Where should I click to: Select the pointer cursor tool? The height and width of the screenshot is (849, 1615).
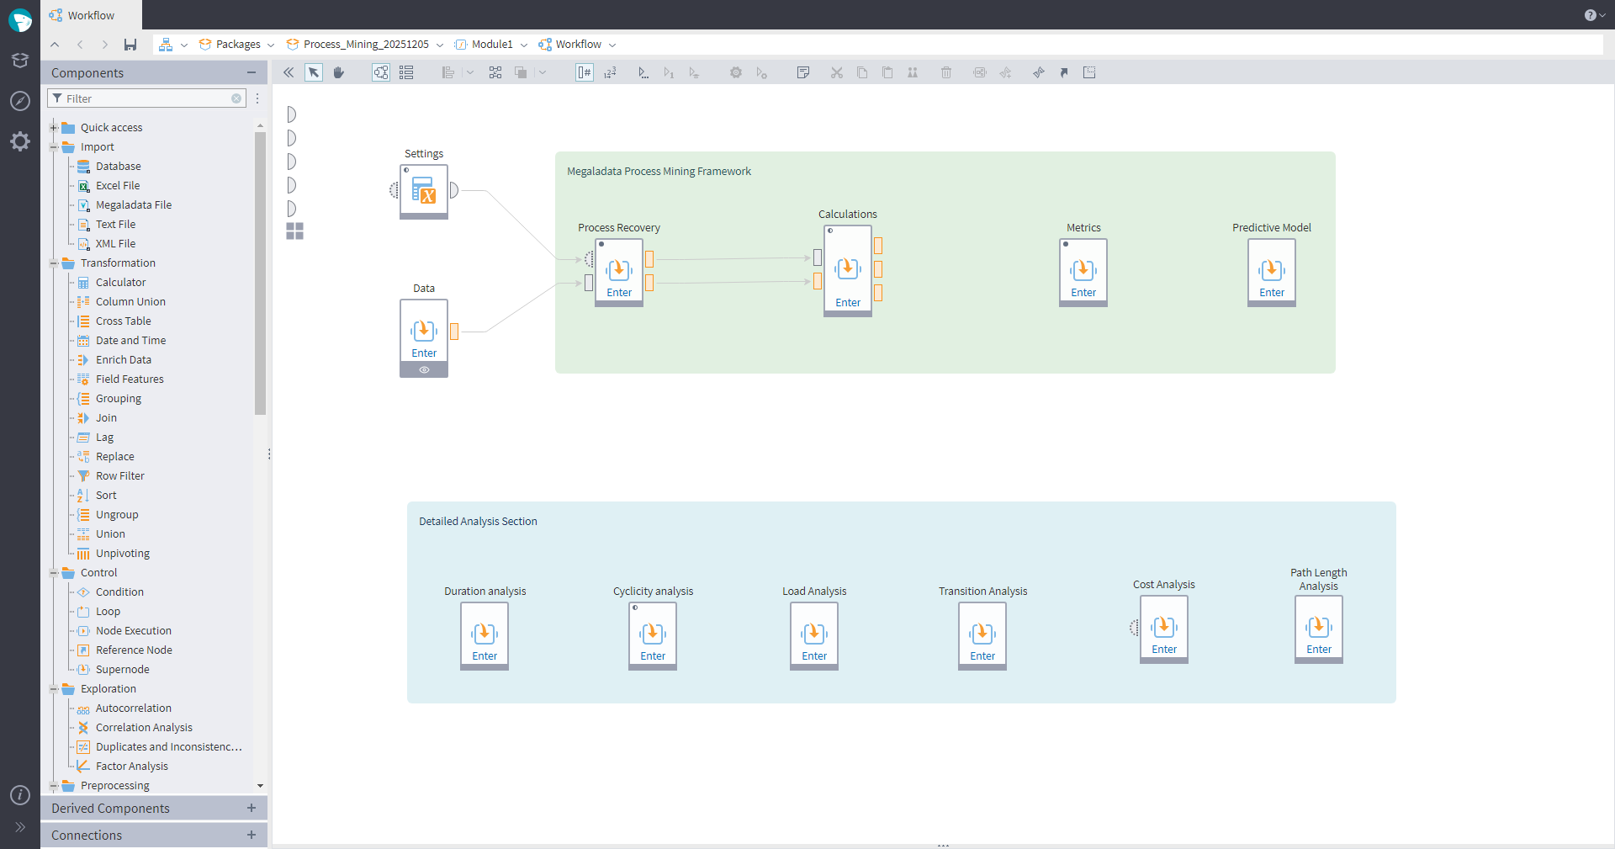point(314,72)
